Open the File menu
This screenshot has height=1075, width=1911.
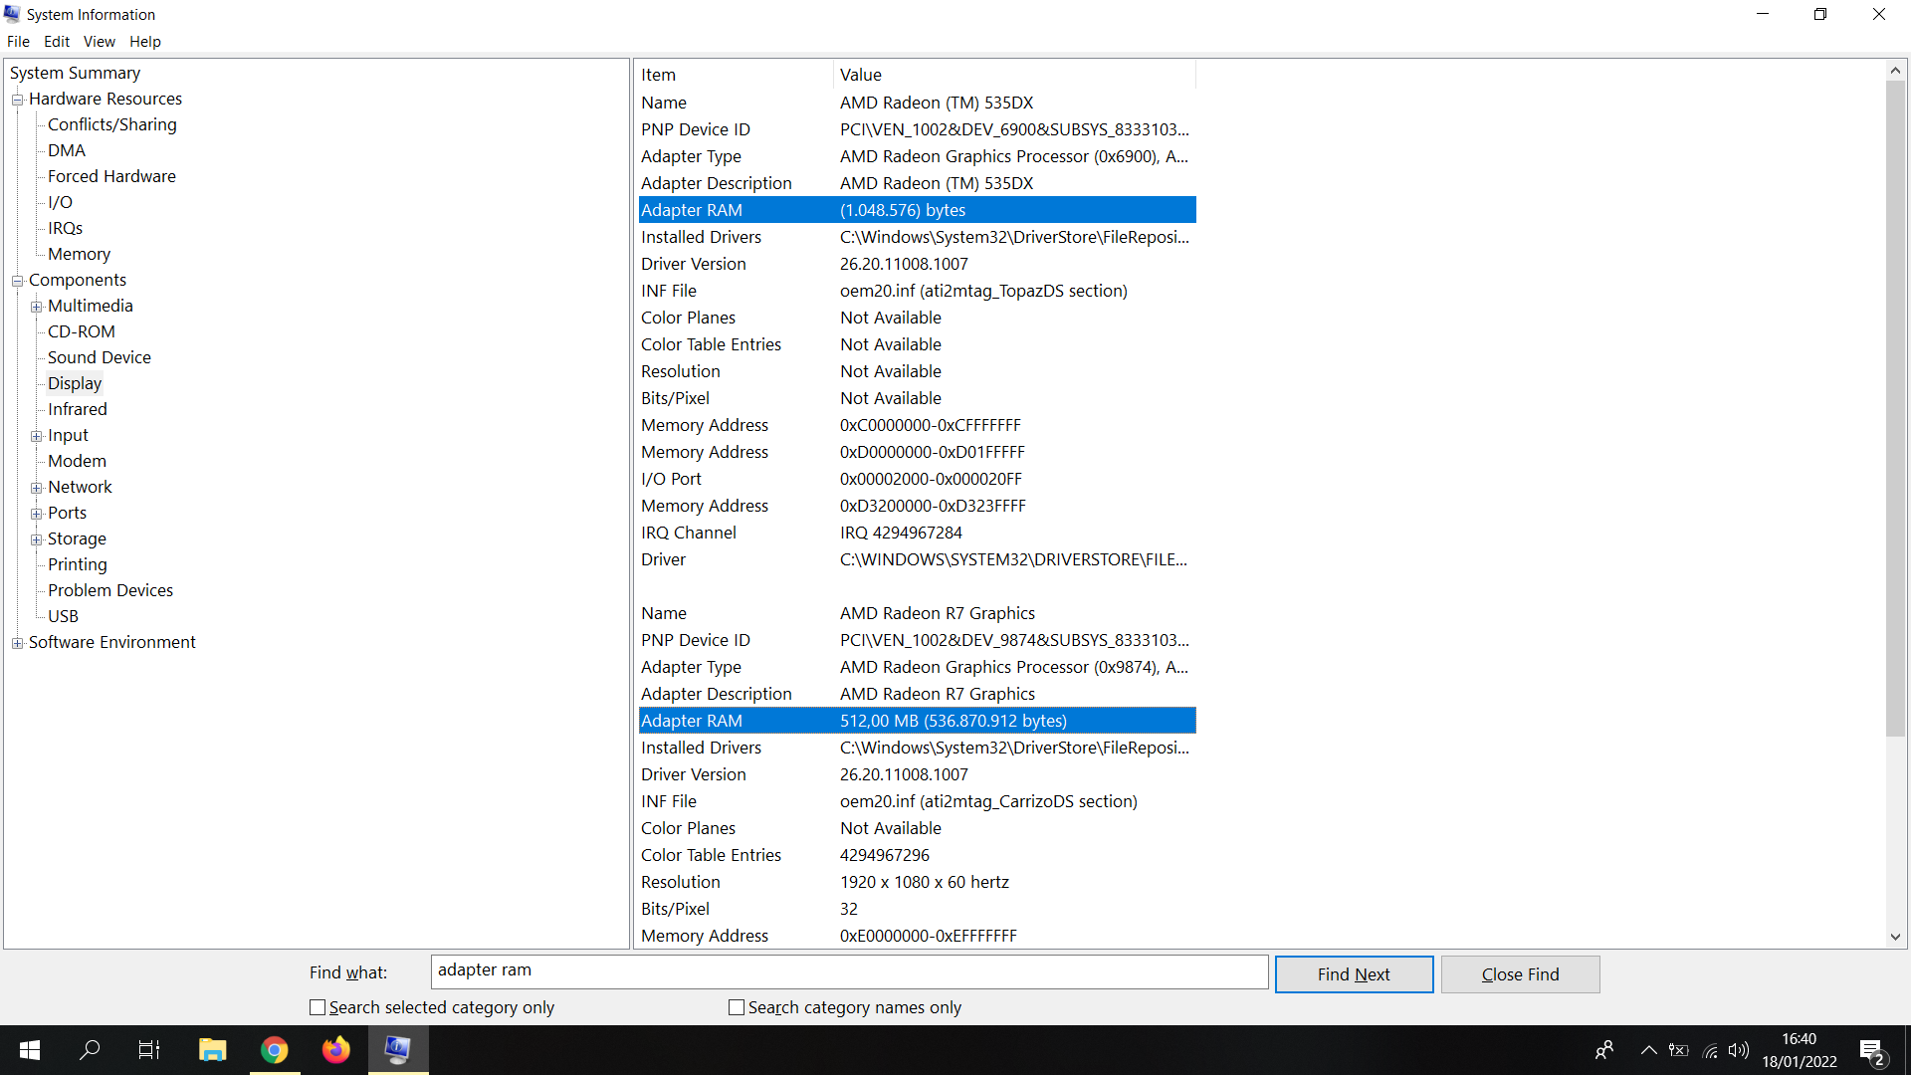coord(18,42)
